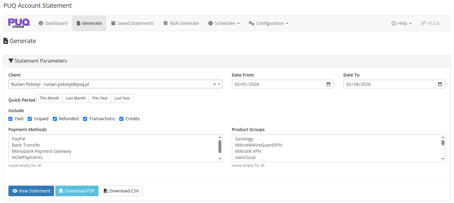Expand the Schedules menu
The height and width of the screenshot is (203, 454).
[224, 23]
